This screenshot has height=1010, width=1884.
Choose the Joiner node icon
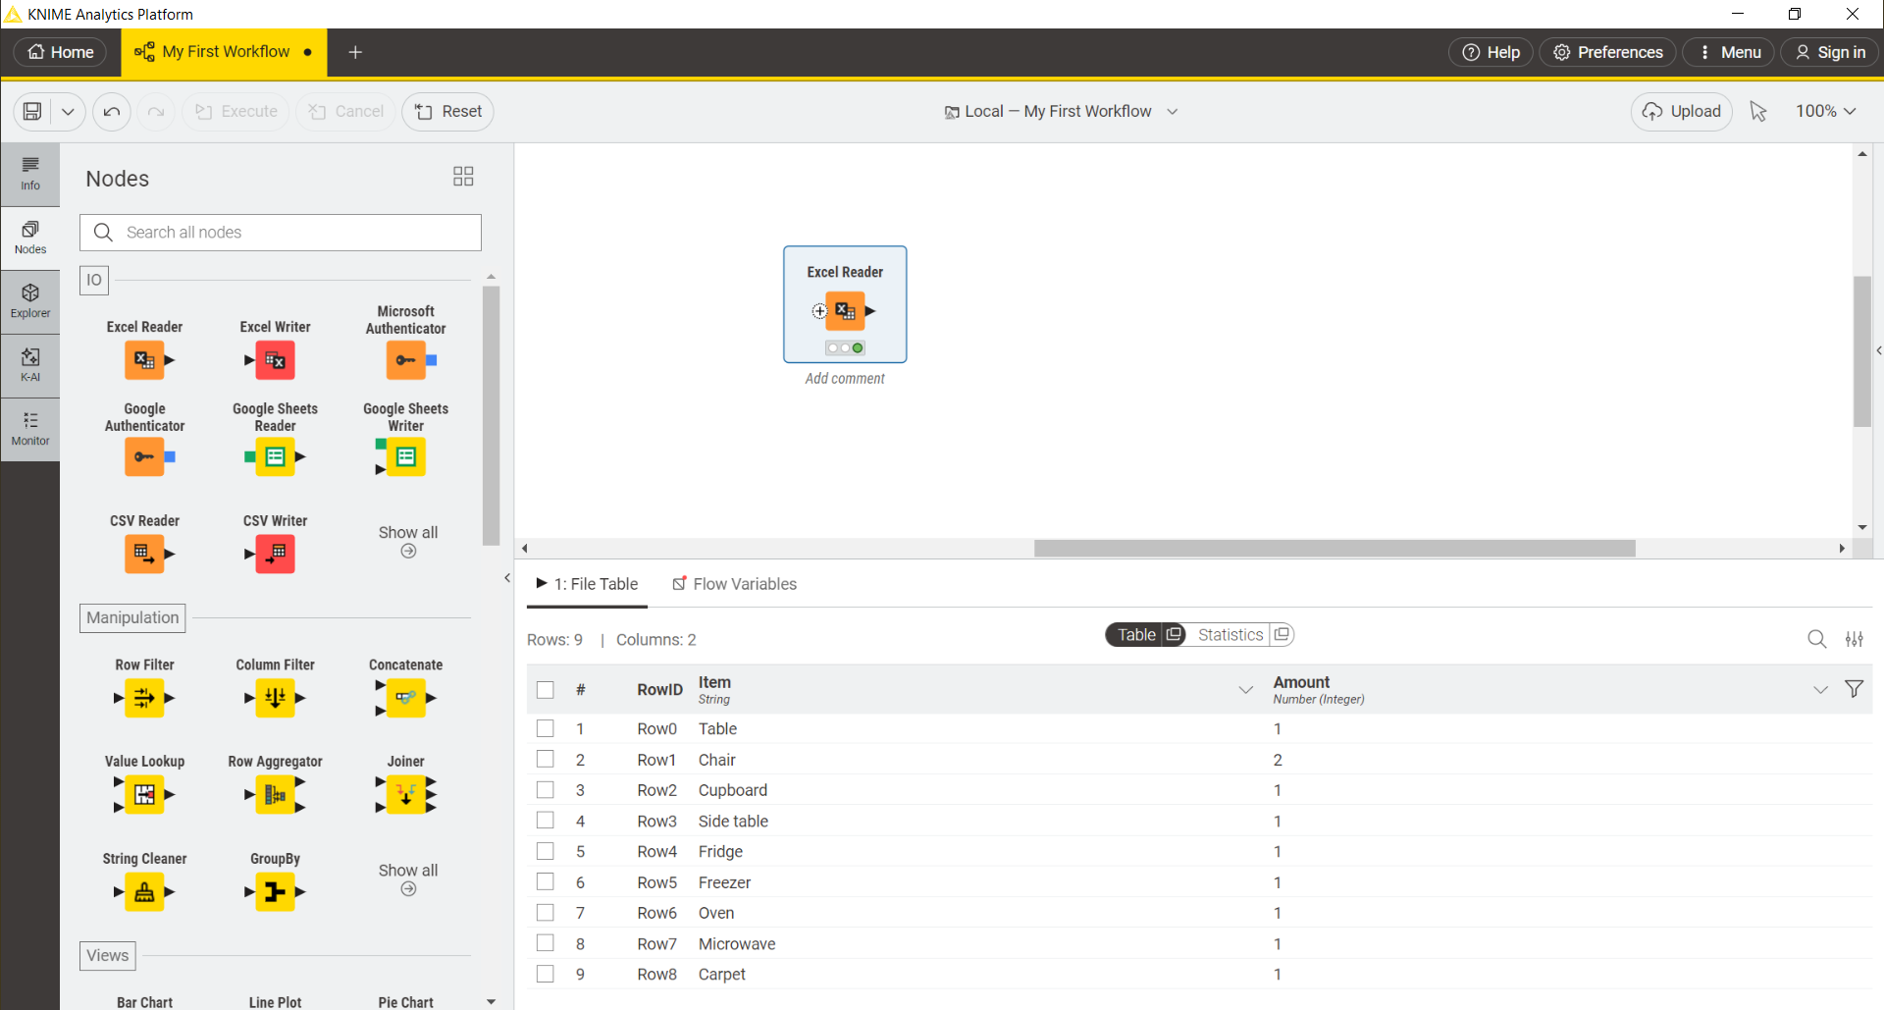[x=405, y=795]
